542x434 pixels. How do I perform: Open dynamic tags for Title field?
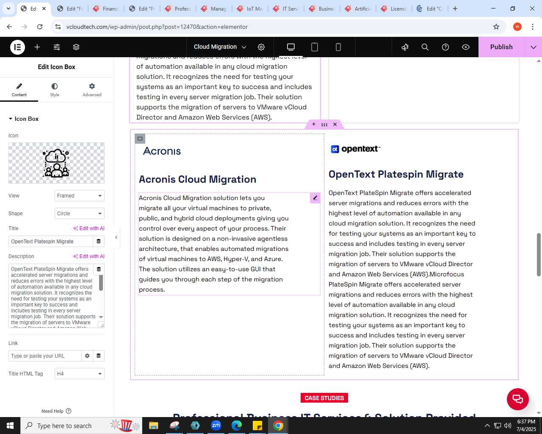(x=99, y=242)
